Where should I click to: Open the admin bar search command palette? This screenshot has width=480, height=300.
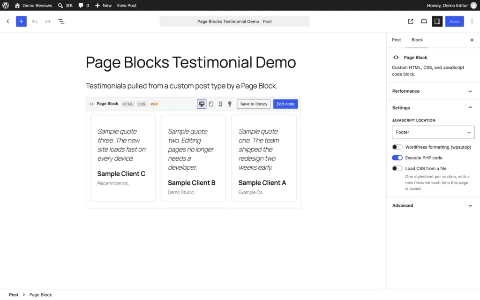tap(65, 5)
